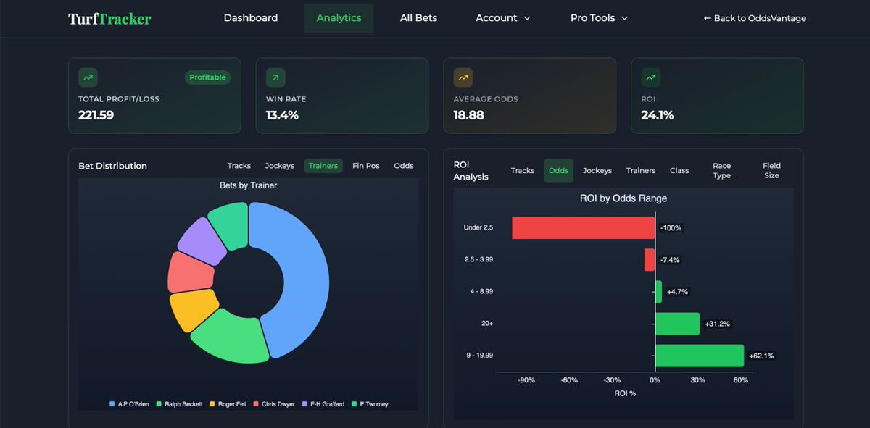Click the Total Profit/Loss trend icon
This screenshot has height=428, width=870.
coord(88,77)
